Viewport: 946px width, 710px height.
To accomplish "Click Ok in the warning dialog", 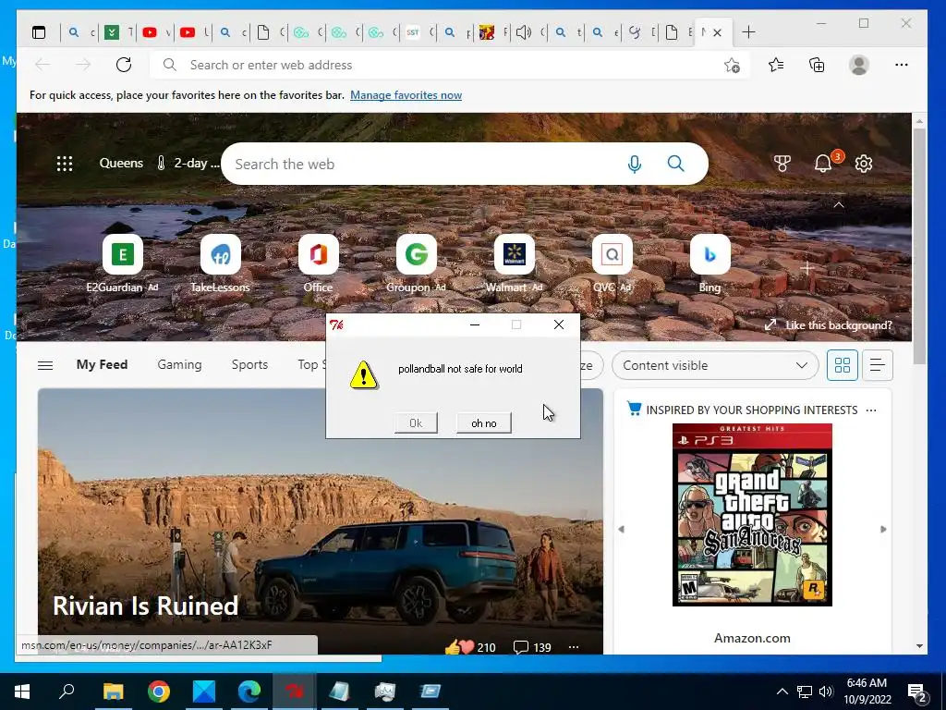I will pos(416,423).
